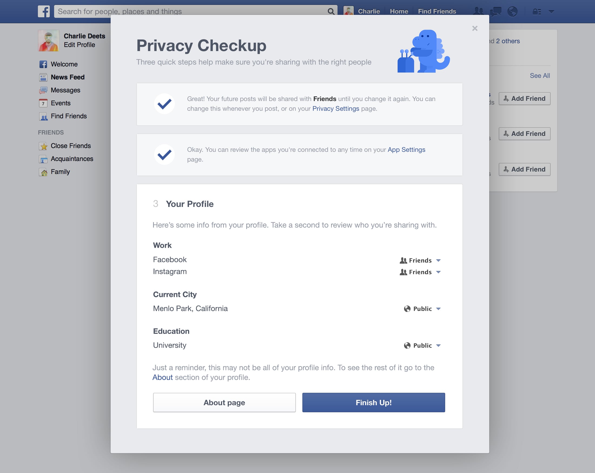This screenshot has width=595, height=473.
Task: Click inside the search people field
Action: coord(166,11)
